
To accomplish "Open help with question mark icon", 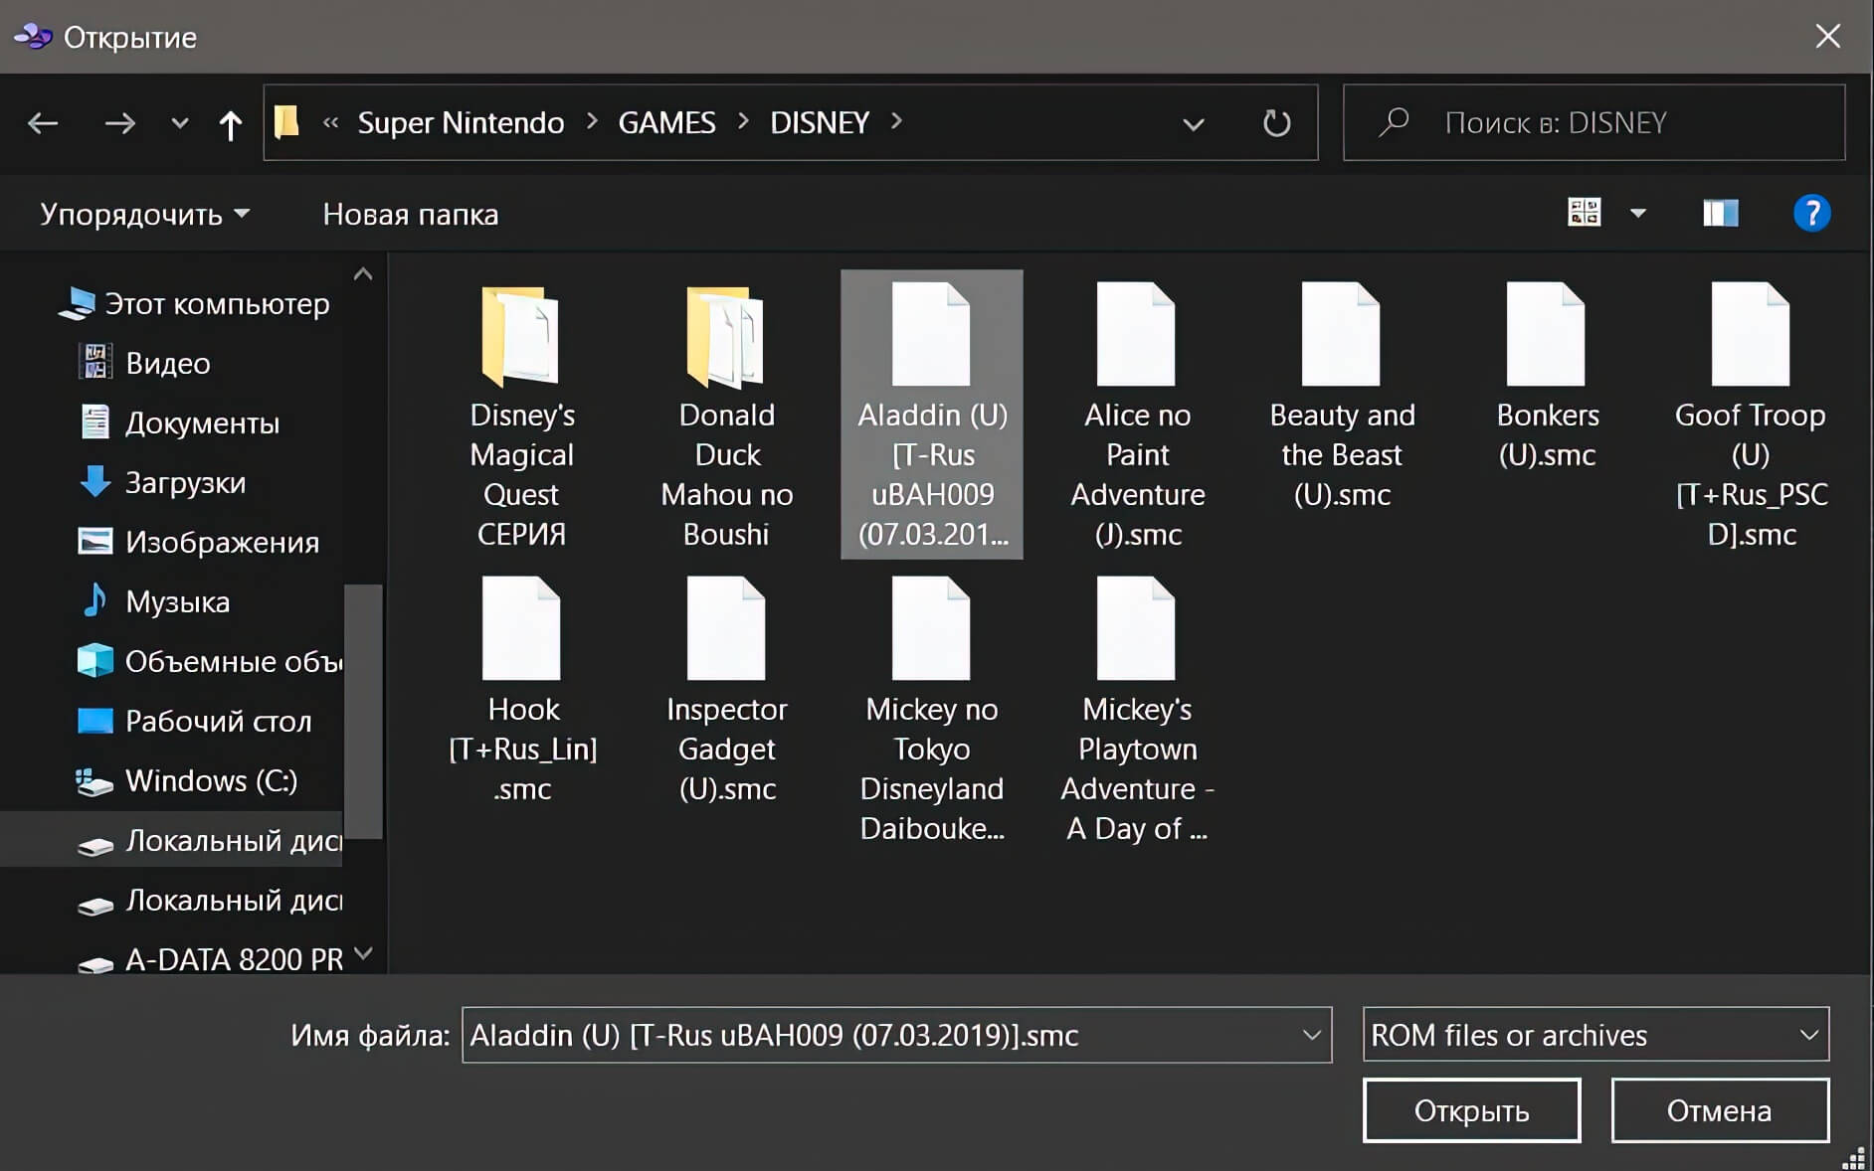I will 1811,213.
